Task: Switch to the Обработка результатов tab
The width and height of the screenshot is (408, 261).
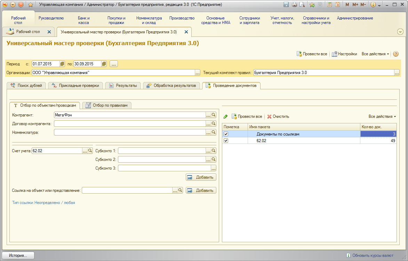Action: click(x=171, y=85)
